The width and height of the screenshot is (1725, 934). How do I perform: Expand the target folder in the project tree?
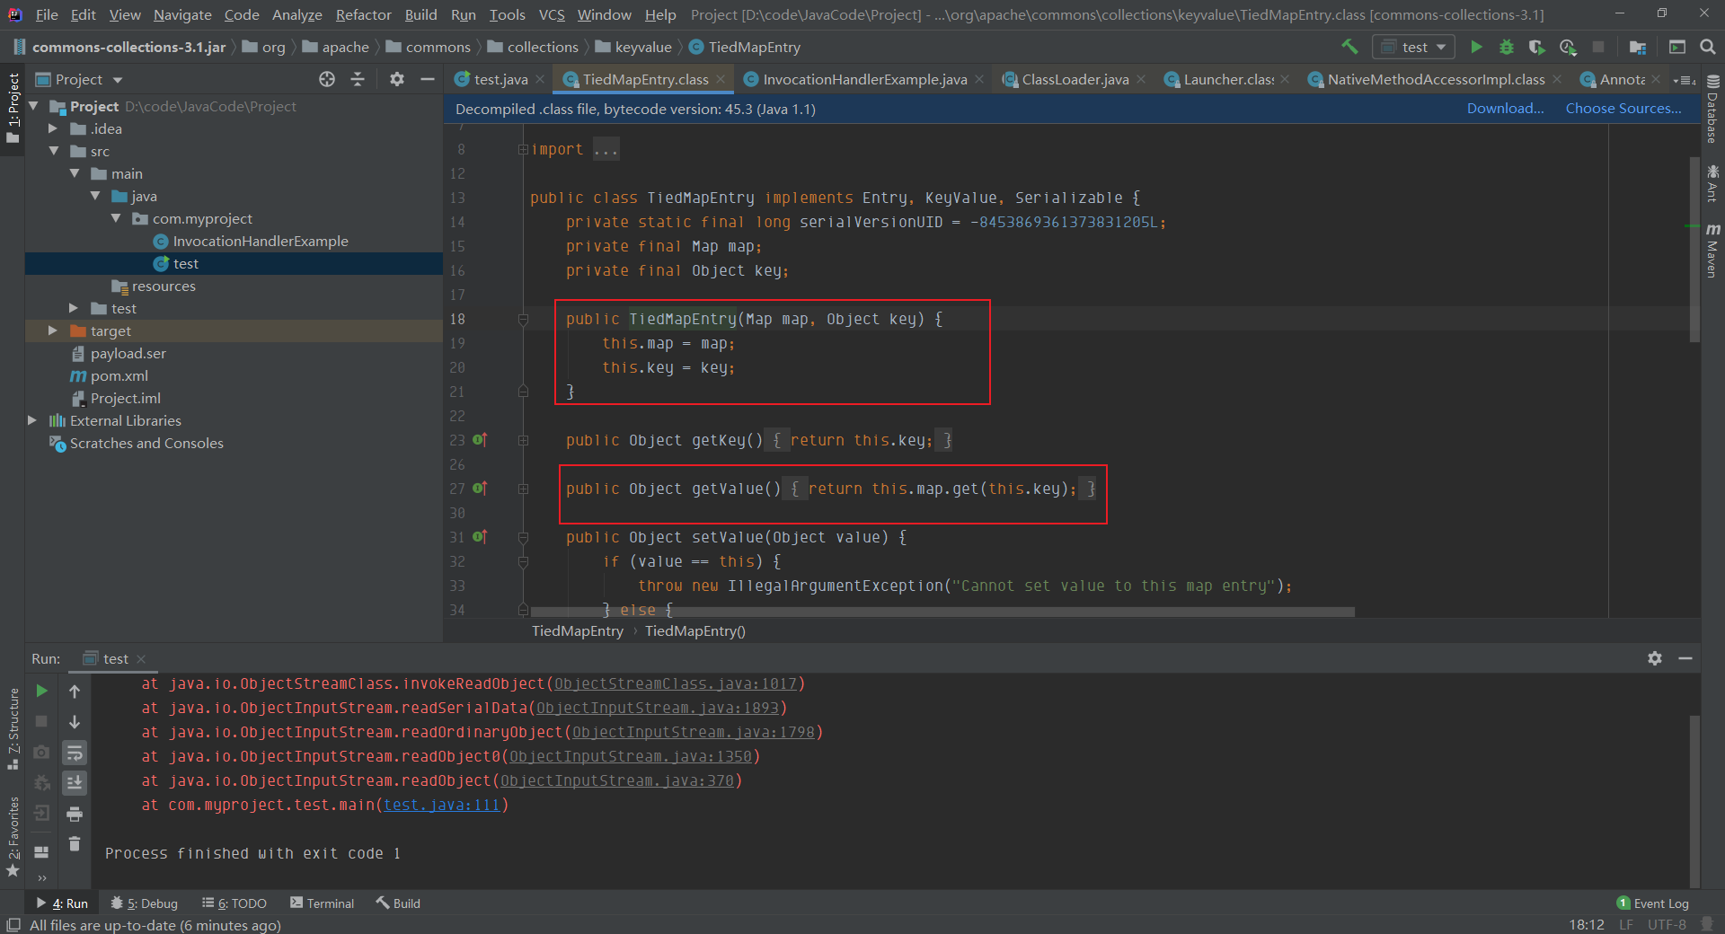coord(53,330)
